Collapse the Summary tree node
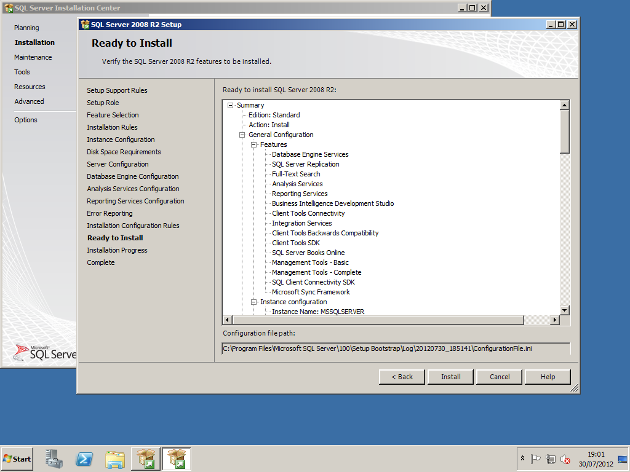Screen dimensions: 630x472 [x=230, y=105]
